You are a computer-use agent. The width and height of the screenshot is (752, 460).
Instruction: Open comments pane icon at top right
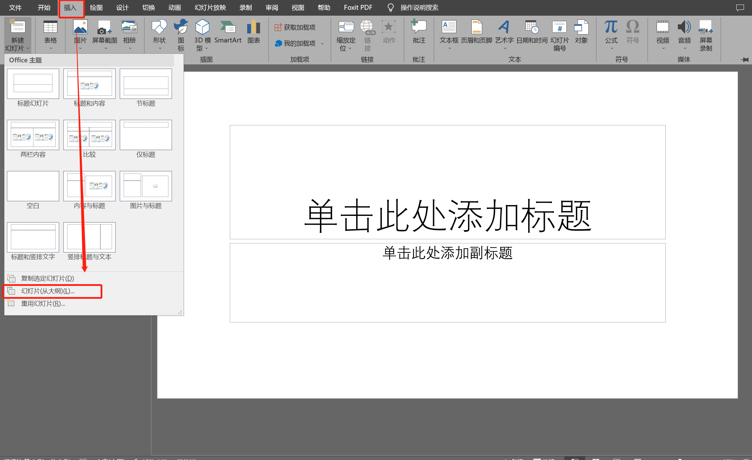coord(740,8)
